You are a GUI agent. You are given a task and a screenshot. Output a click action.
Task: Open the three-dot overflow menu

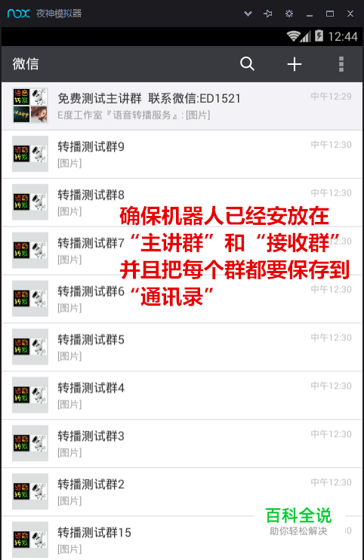point(341,64)
